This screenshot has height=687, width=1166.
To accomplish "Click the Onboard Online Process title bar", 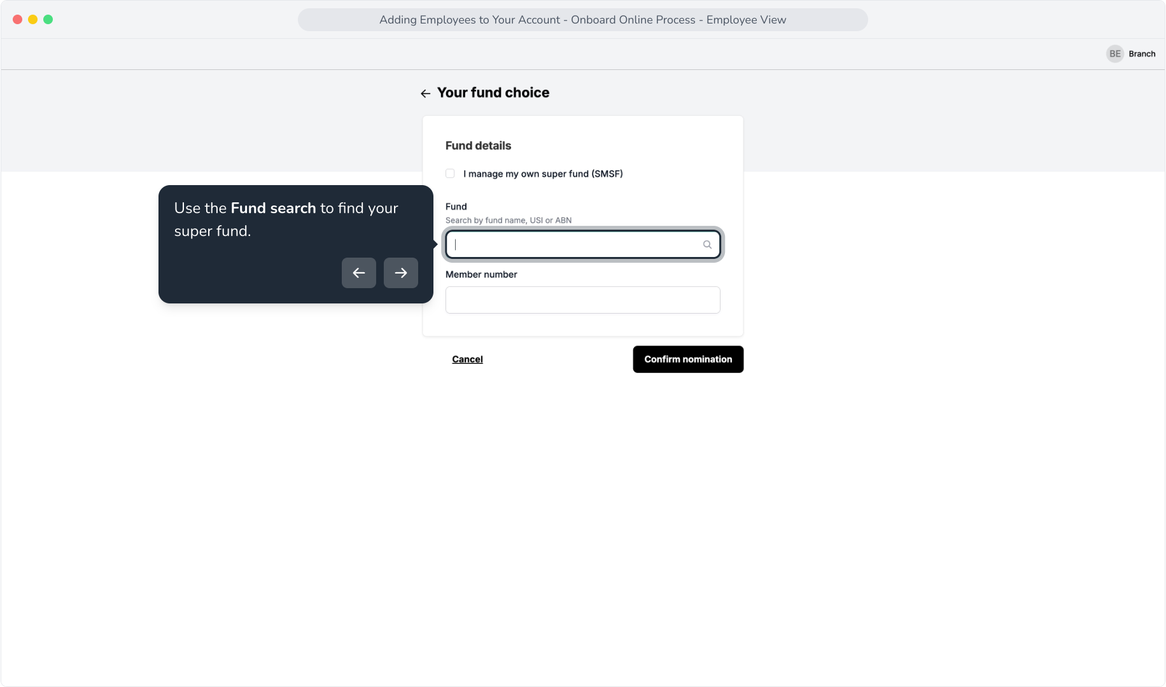I will click(583, 20).
